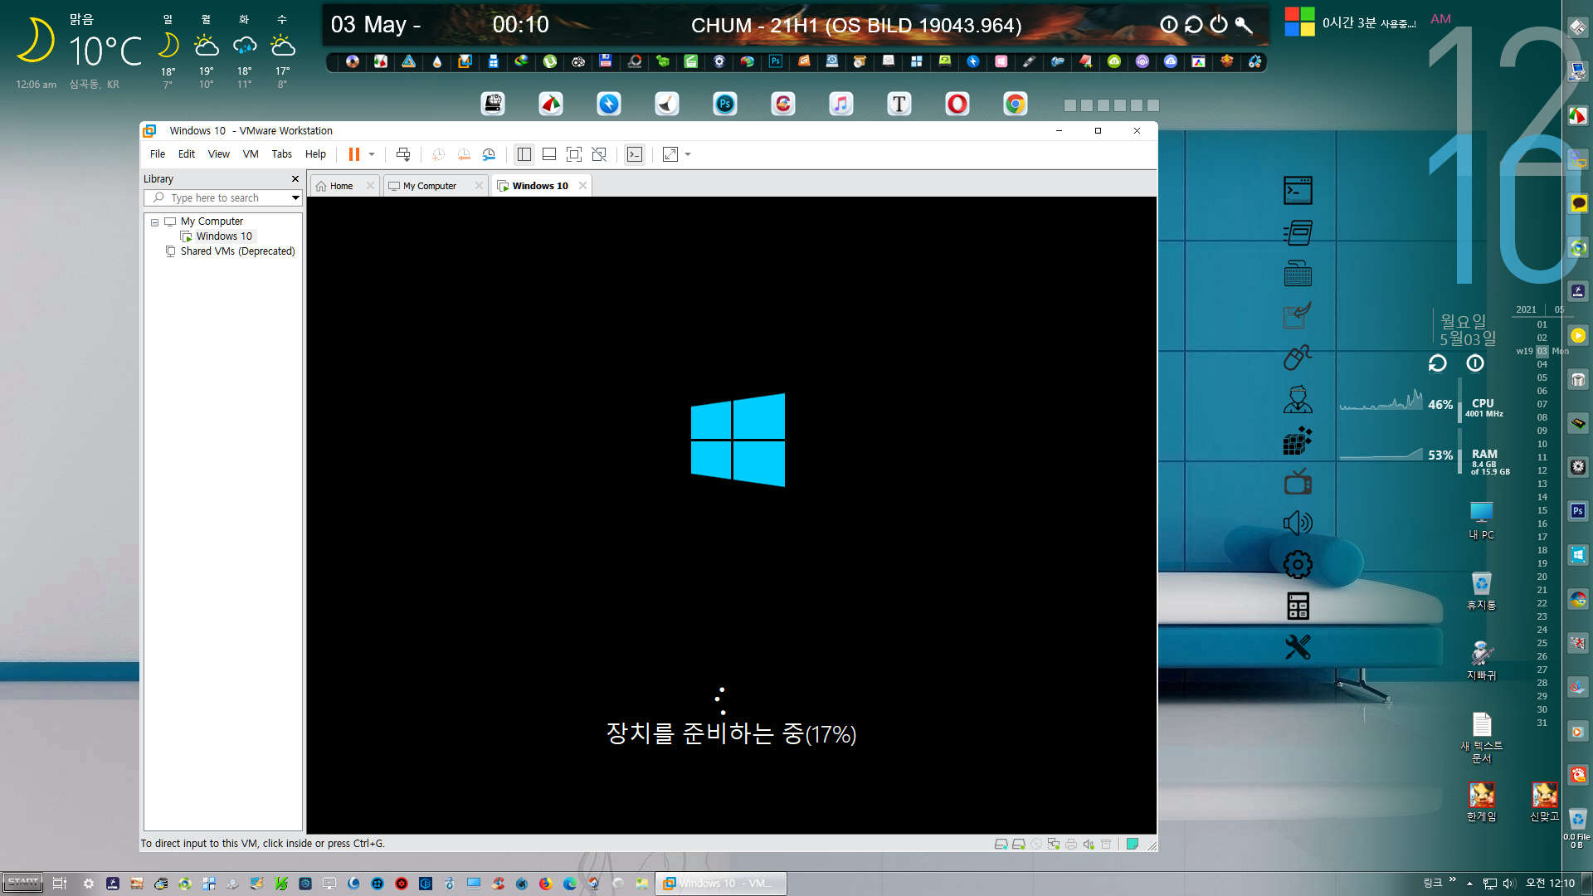
Task: Select VMware taskbar window button
Action: 721,884
